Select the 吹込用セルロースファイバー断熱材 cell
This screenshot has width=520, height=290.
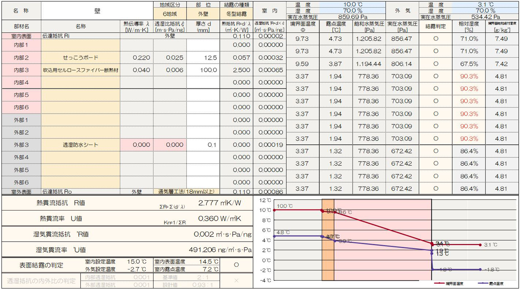80,70
